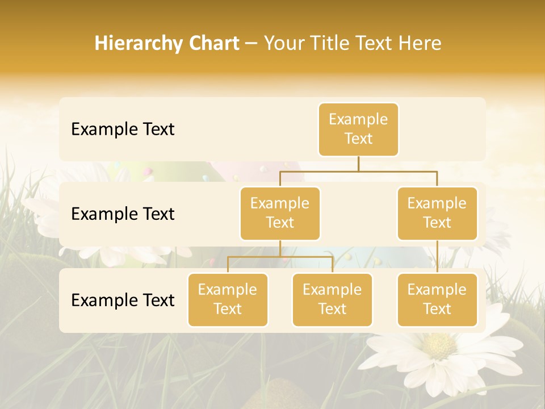Select the rightmost node in the bottom row
Image resolution: width=545 pixels, height=409 pixels.
(x=437, y=300)
